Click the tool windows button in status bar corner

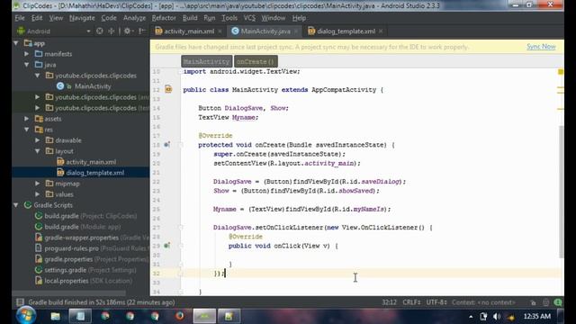pyautogui.click(x=20, y=302)
